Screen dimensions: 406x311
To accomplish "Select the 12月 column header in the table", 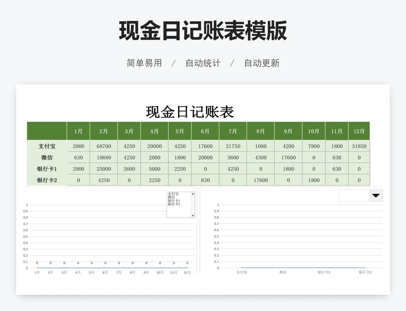I will point(359,131).
